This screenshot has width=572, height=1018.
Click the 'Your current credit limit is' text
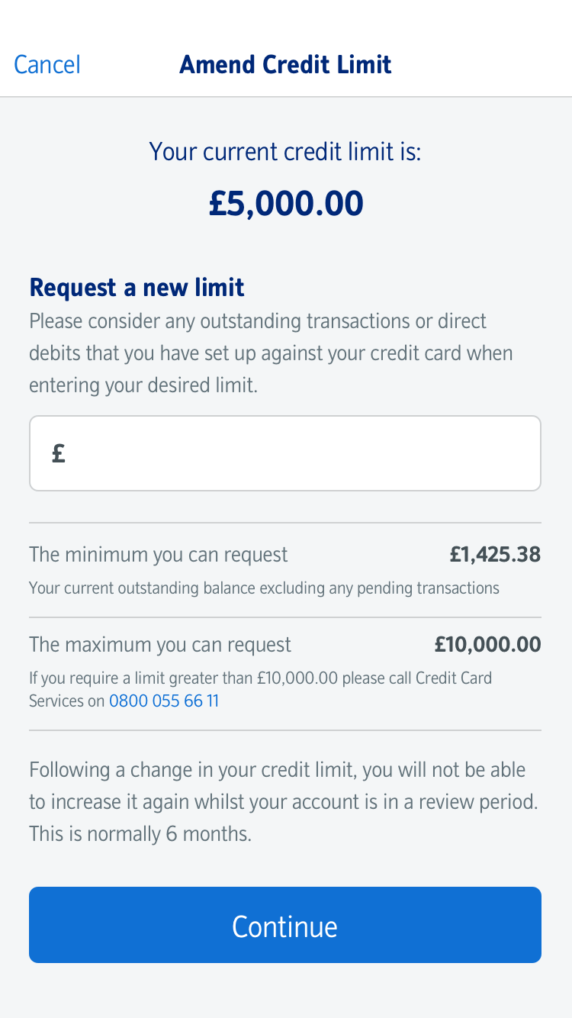285,151
